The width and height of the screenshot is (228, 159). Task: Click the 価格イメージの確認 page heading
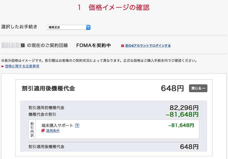[113, 7]
